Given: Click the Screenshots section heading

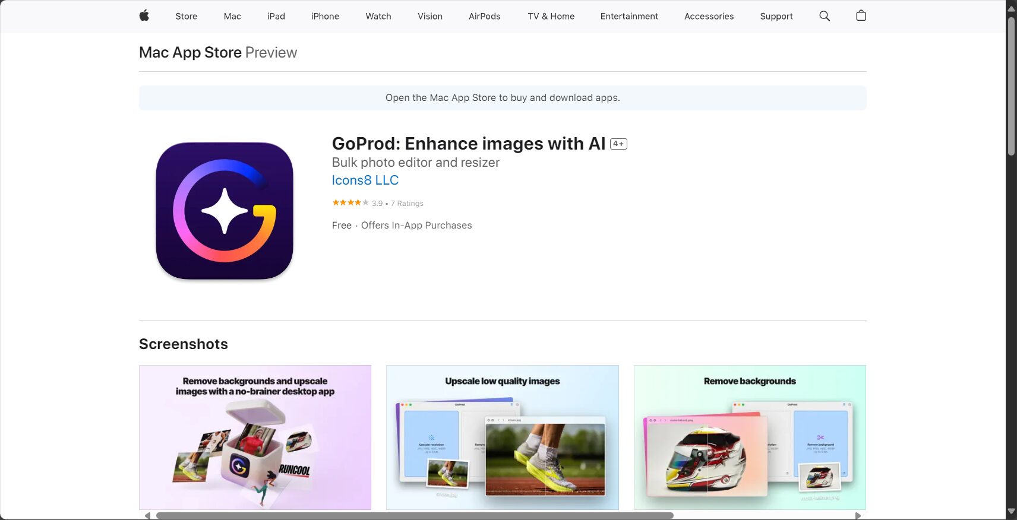Looking at the screenshot, I should pyautogui.click(x=184, y=344).
